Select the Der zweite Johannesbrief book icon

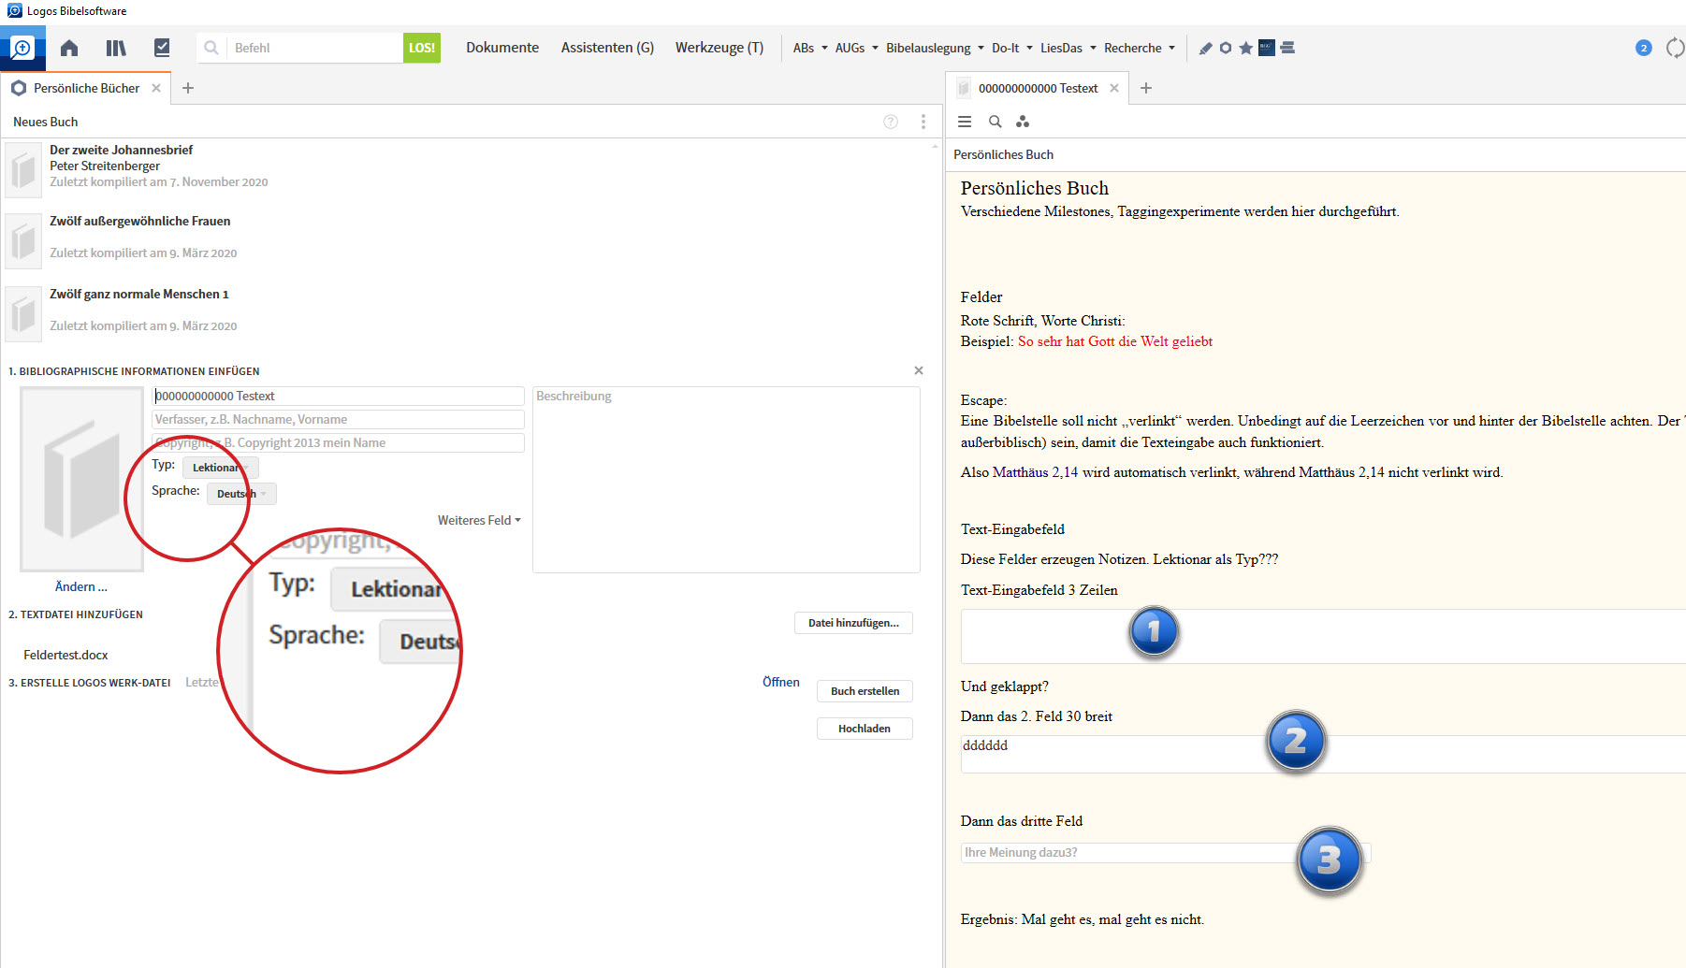click(x=23, y=170)
